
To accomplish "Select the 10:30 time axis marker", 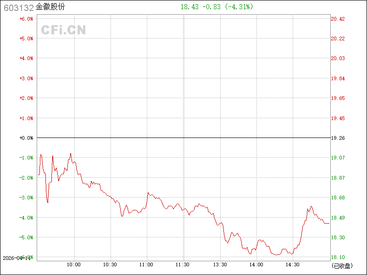I will (110, 264).
